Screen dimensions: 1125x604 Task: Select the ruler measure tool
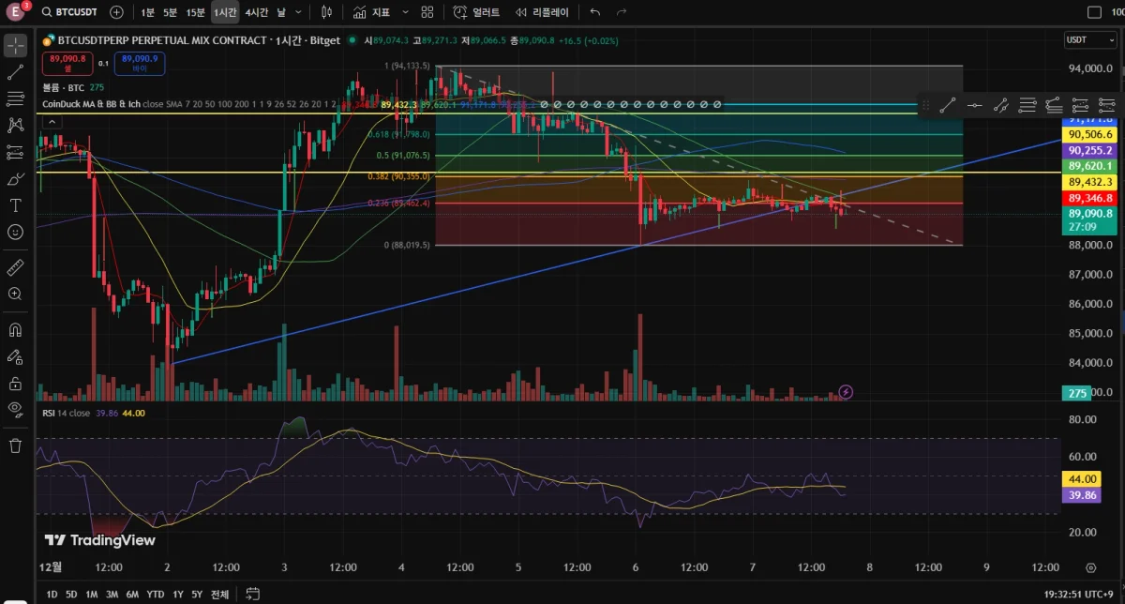click(x=15, y=267)
